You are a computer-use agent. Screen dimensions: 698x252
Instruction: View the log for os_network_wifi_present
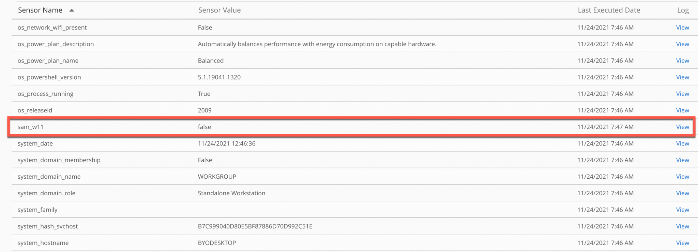click(682, 28)
